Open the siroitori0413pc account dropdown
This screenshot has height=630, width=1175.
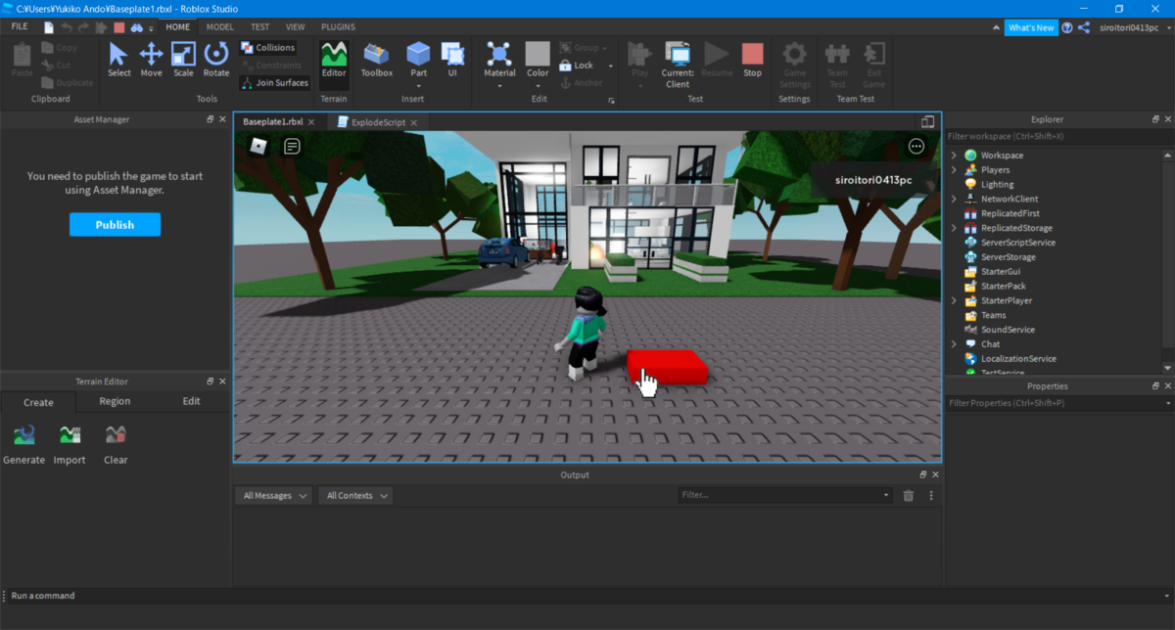(x=1135, y=27)
